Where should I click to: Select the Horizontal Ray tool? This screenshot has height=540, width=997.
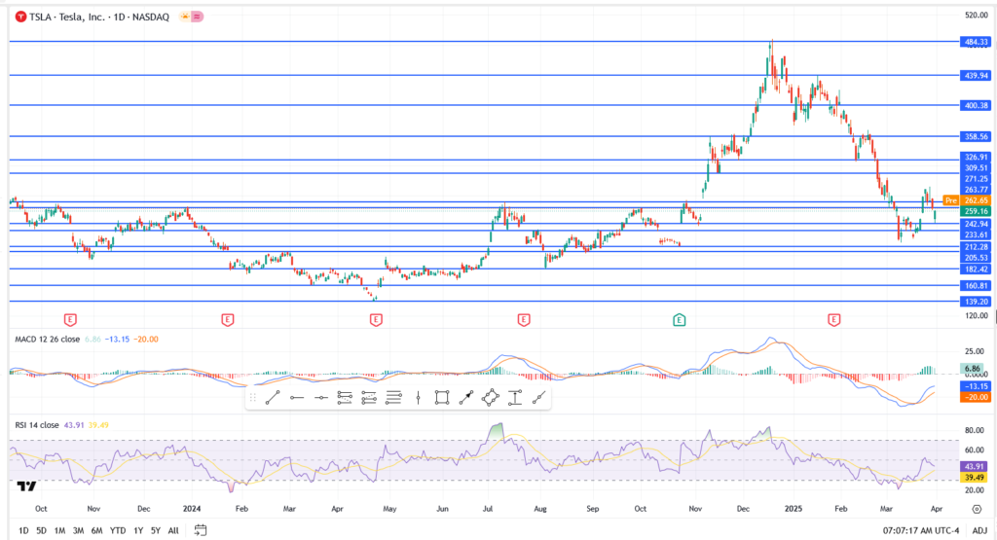pyautogui.click(x=297, y=398)
